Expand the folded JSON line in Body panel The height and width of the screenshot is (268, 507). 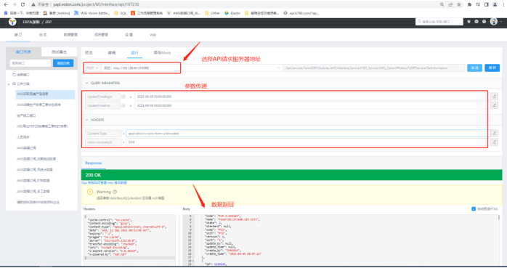[x=193, y=261]
